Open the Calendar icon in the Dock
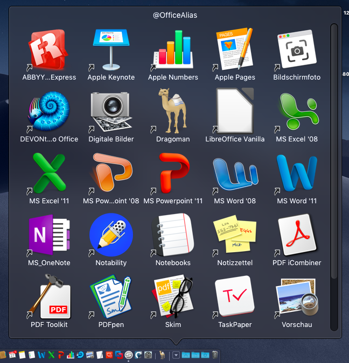Screen dimensions: 349x363 [x=12, y=355]
